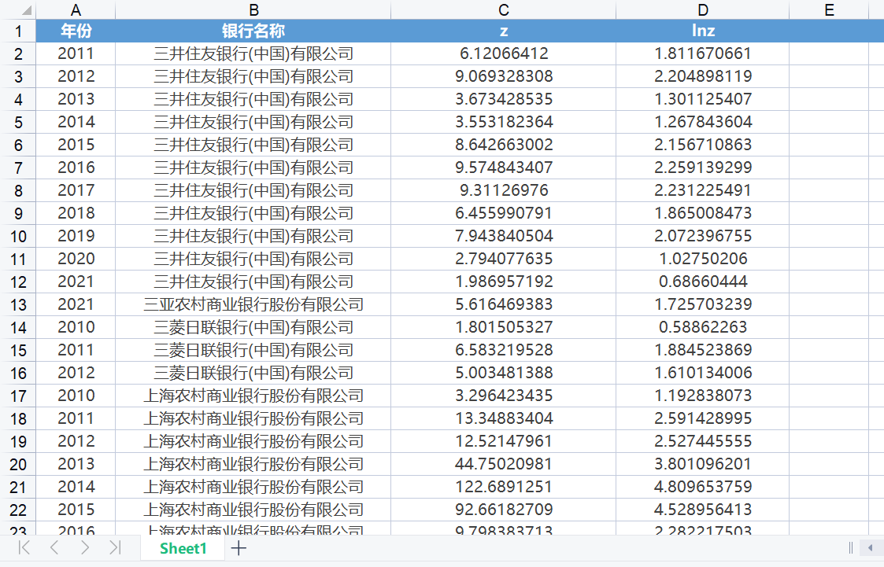The image size is (884, 567).
Task: Click cell with value 7.943840504
Action: point(504,236)
